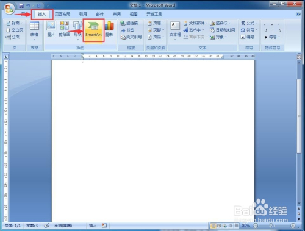Screen dimensions: 305x231
Task: Toggle 插入 overtype mode in status bar
Action: tap(93, 226)
